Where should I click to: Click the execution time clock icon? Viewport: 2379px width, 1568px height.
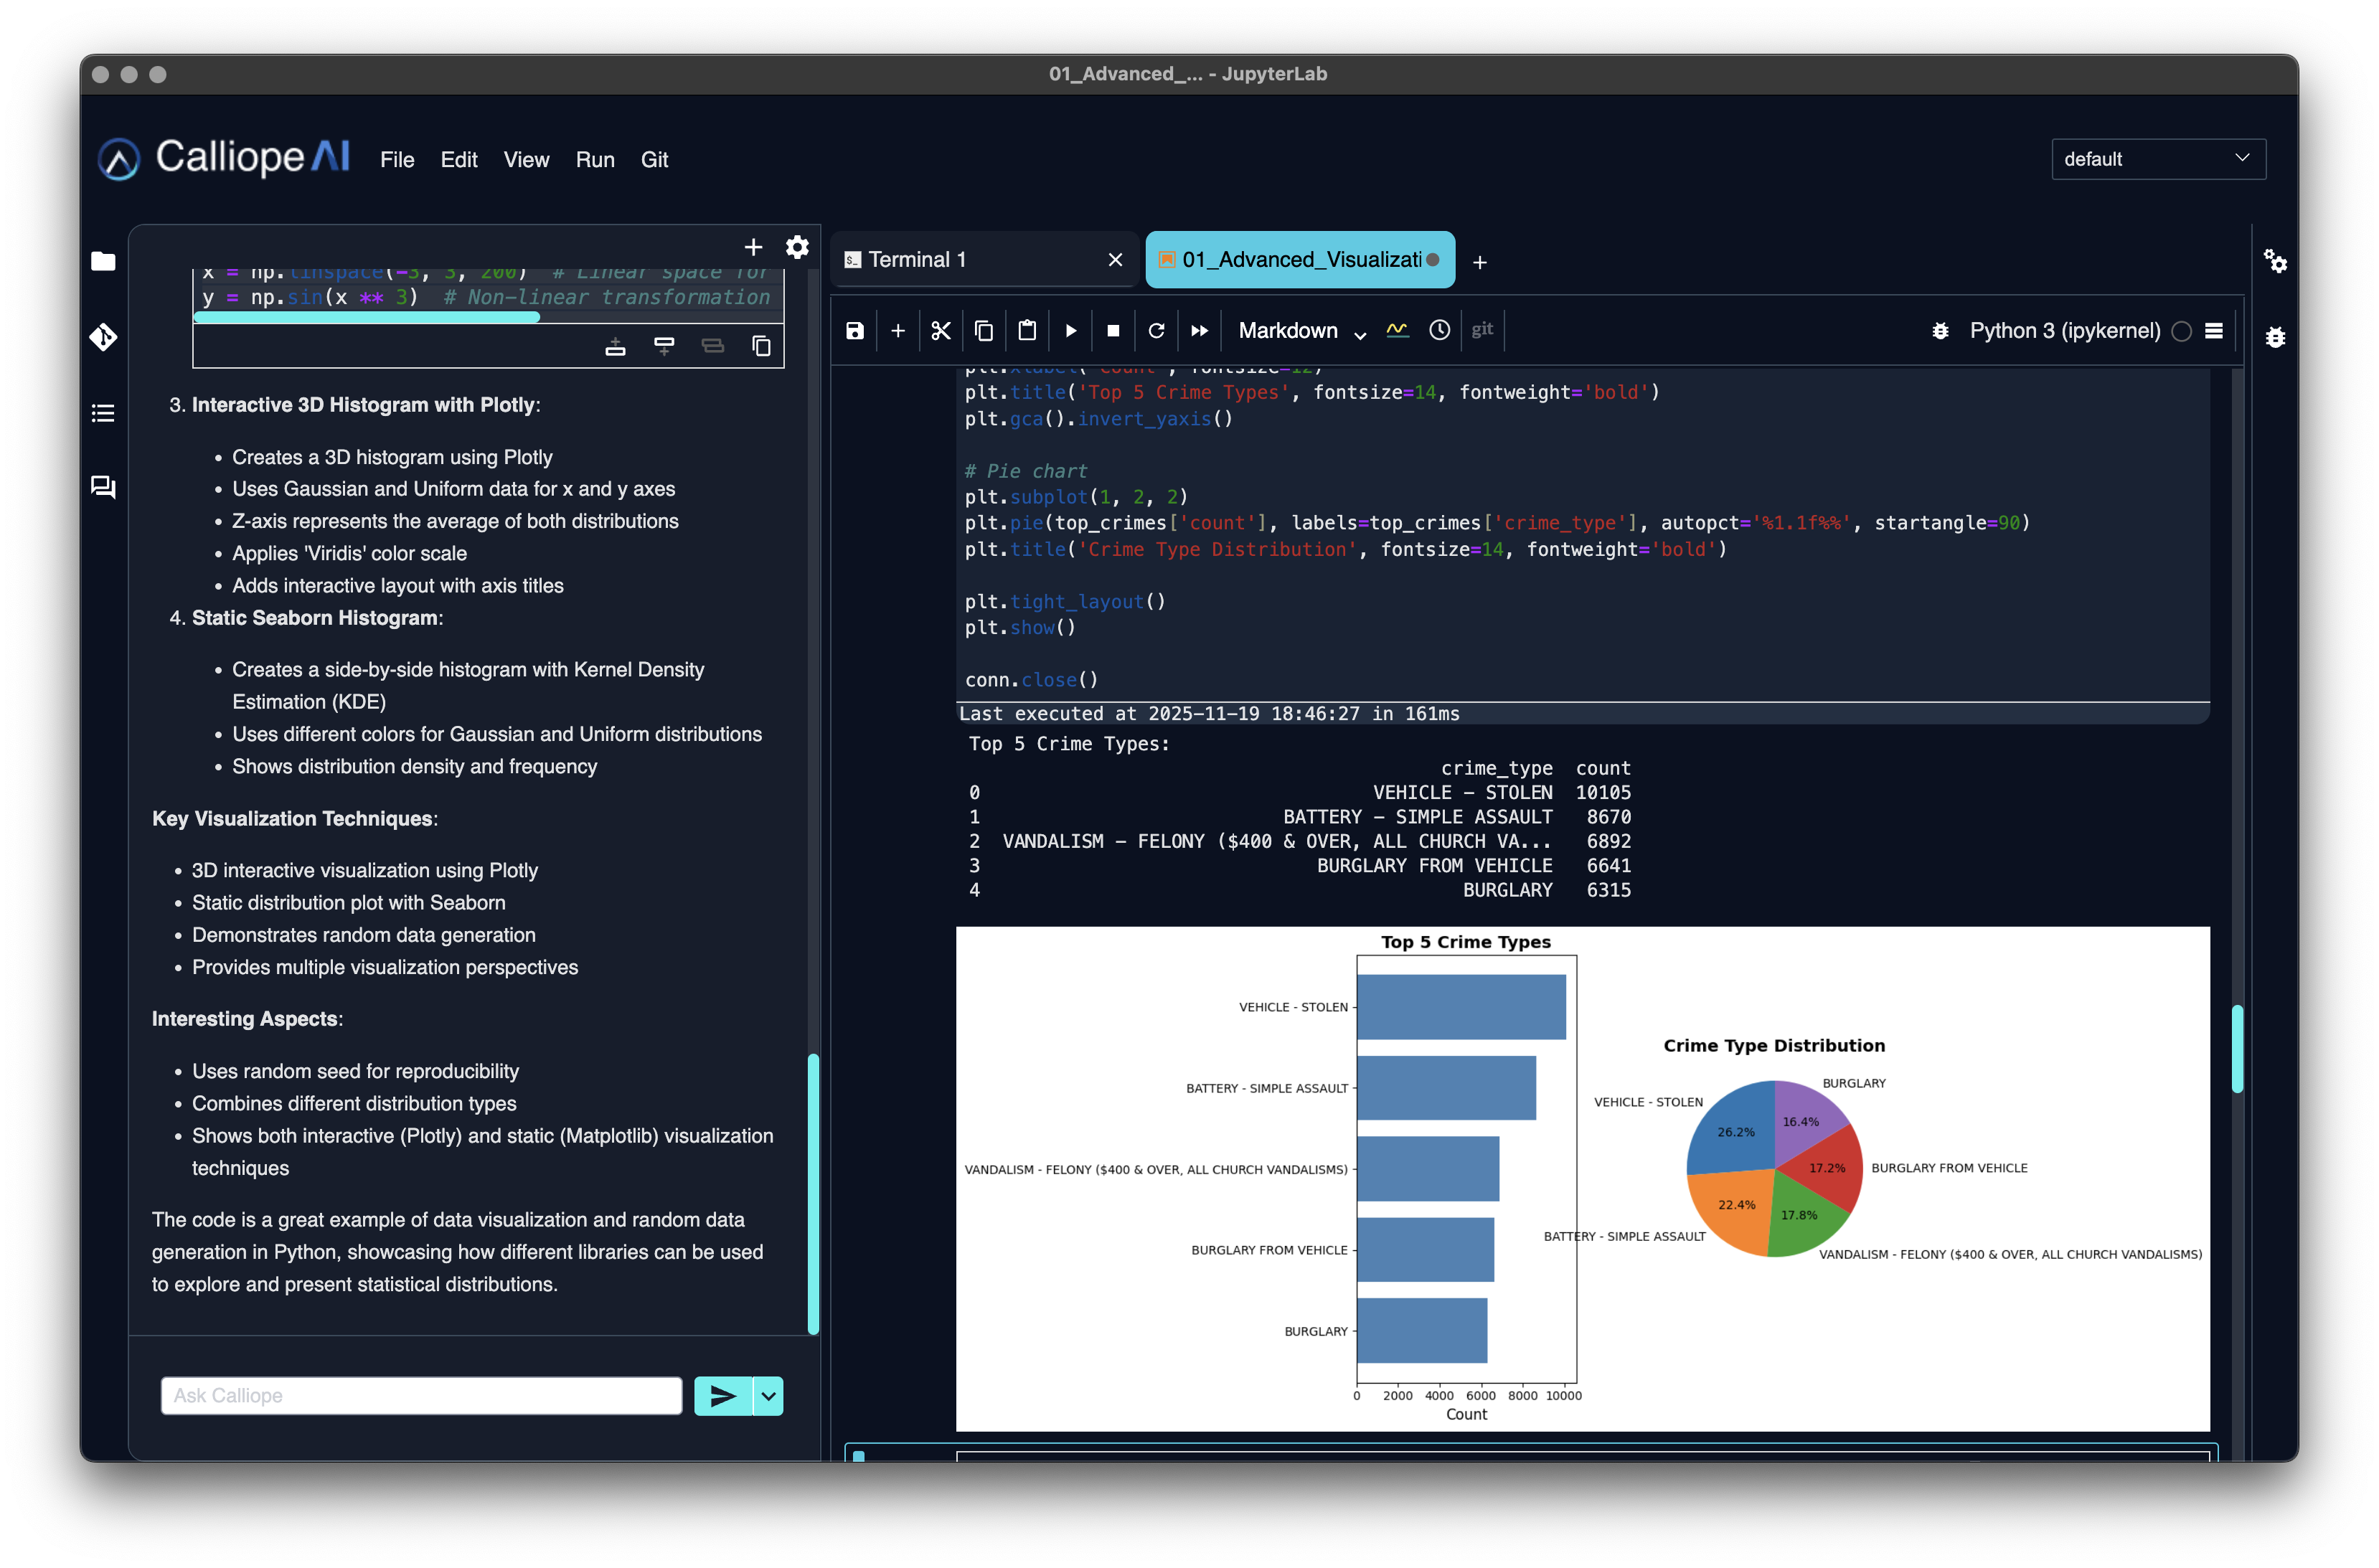point(1438,331)
